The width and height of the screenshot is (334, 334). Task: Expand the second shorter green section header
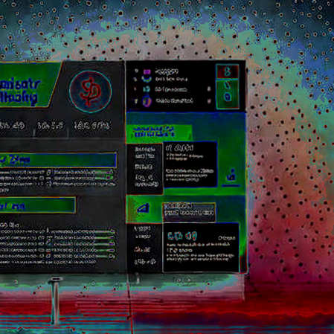(x=37, y=205)
